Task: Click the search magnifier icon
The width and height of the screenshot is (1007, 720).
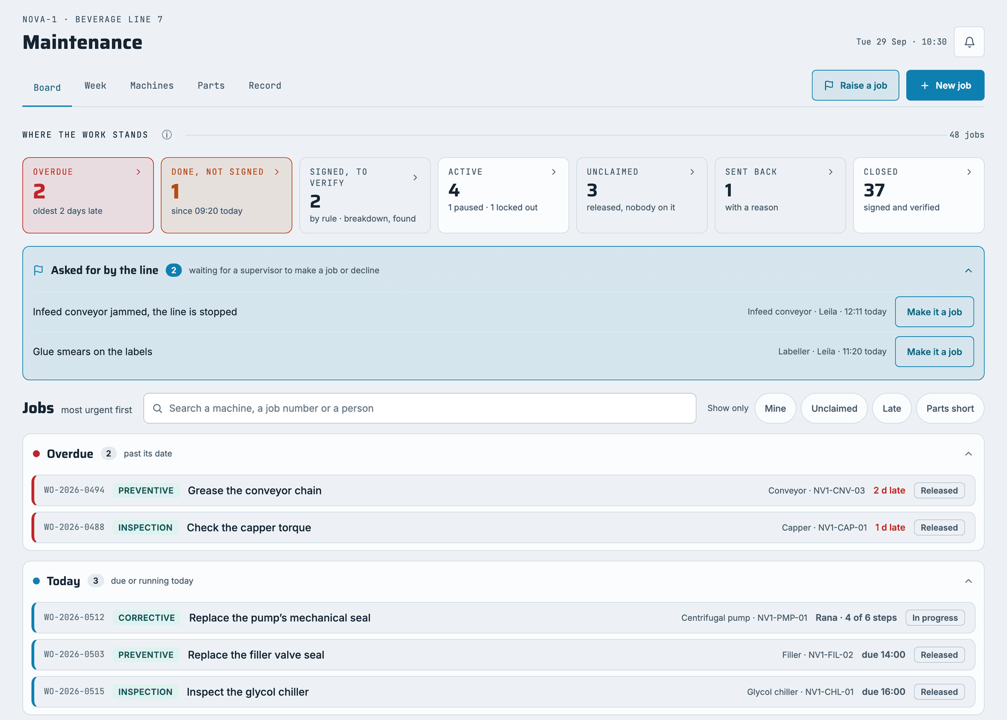Action: 157,409
